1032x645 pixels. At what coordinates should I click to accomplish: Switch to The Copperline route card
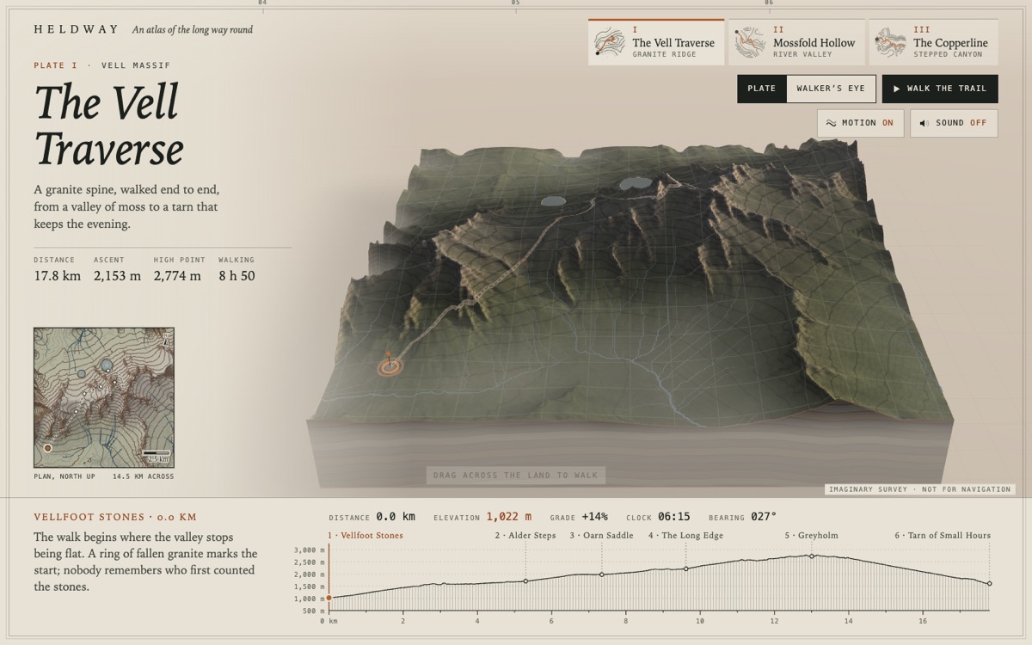point(933,42)
